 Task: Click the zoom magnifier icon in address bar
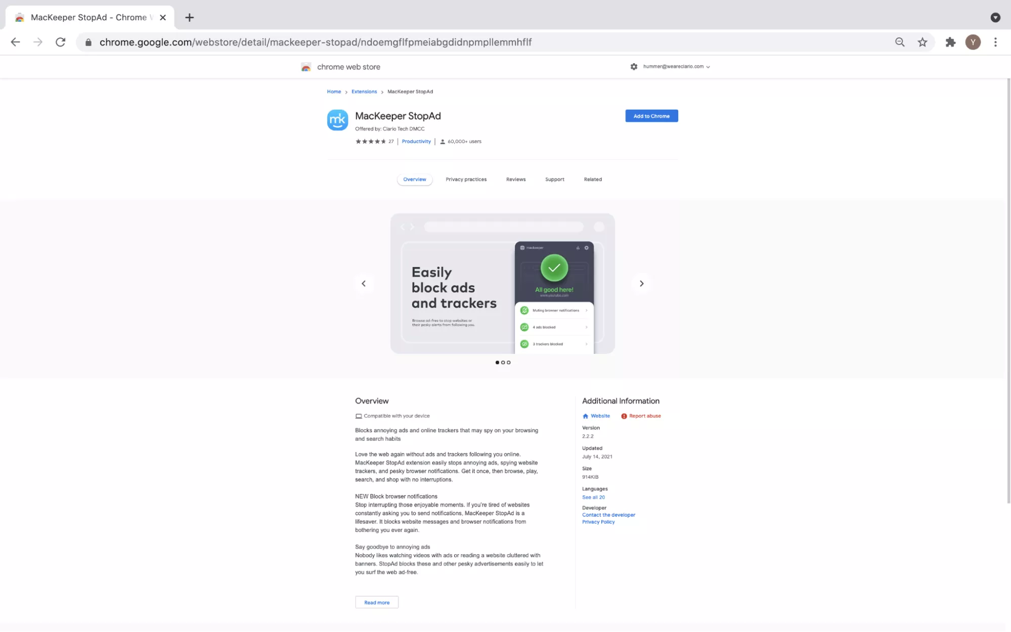tap(900, 42)
